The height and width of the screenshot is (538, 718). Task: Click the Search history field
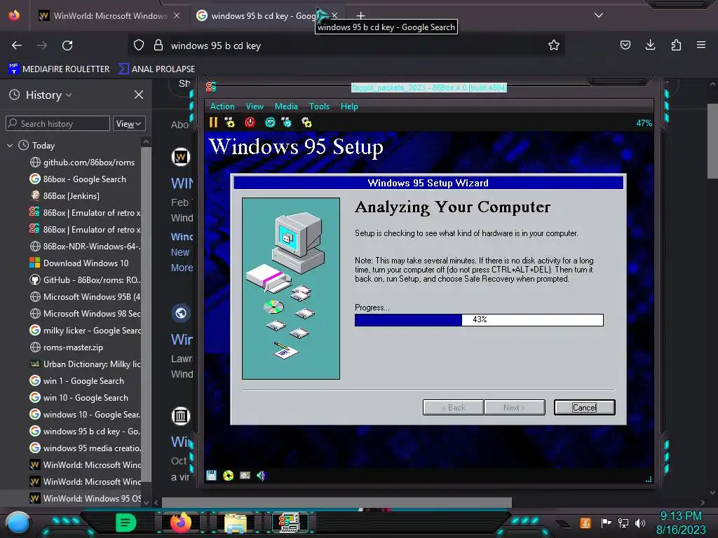pyautogui.click(x=57, y=123)
